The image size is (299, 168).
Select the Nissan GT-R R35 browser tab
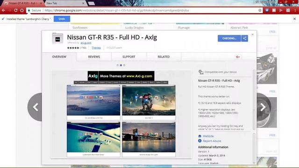pyautogui.click(x=22, y=3)
